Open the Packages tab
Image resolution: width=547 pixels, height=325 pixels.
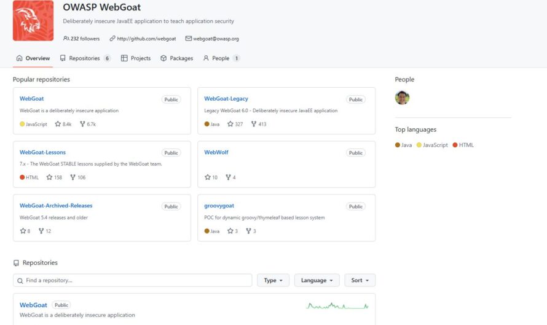pos(176,58)
